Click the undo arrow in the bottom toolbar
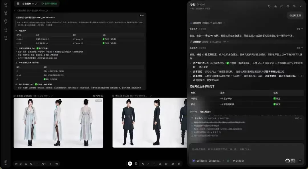Viewport: 308px width, 169px height. (x=143, y=164)
